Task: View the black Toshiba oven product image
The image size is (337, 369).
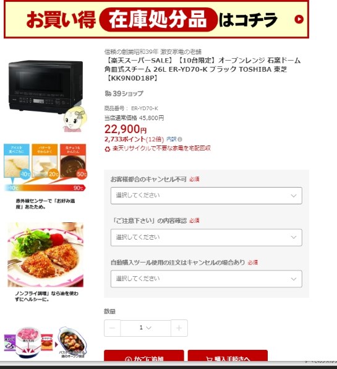Action: 46,87
